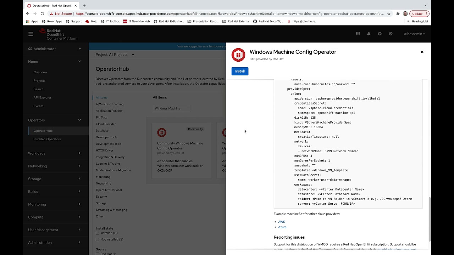Go back with the browser back arrow

click(28, 13)
